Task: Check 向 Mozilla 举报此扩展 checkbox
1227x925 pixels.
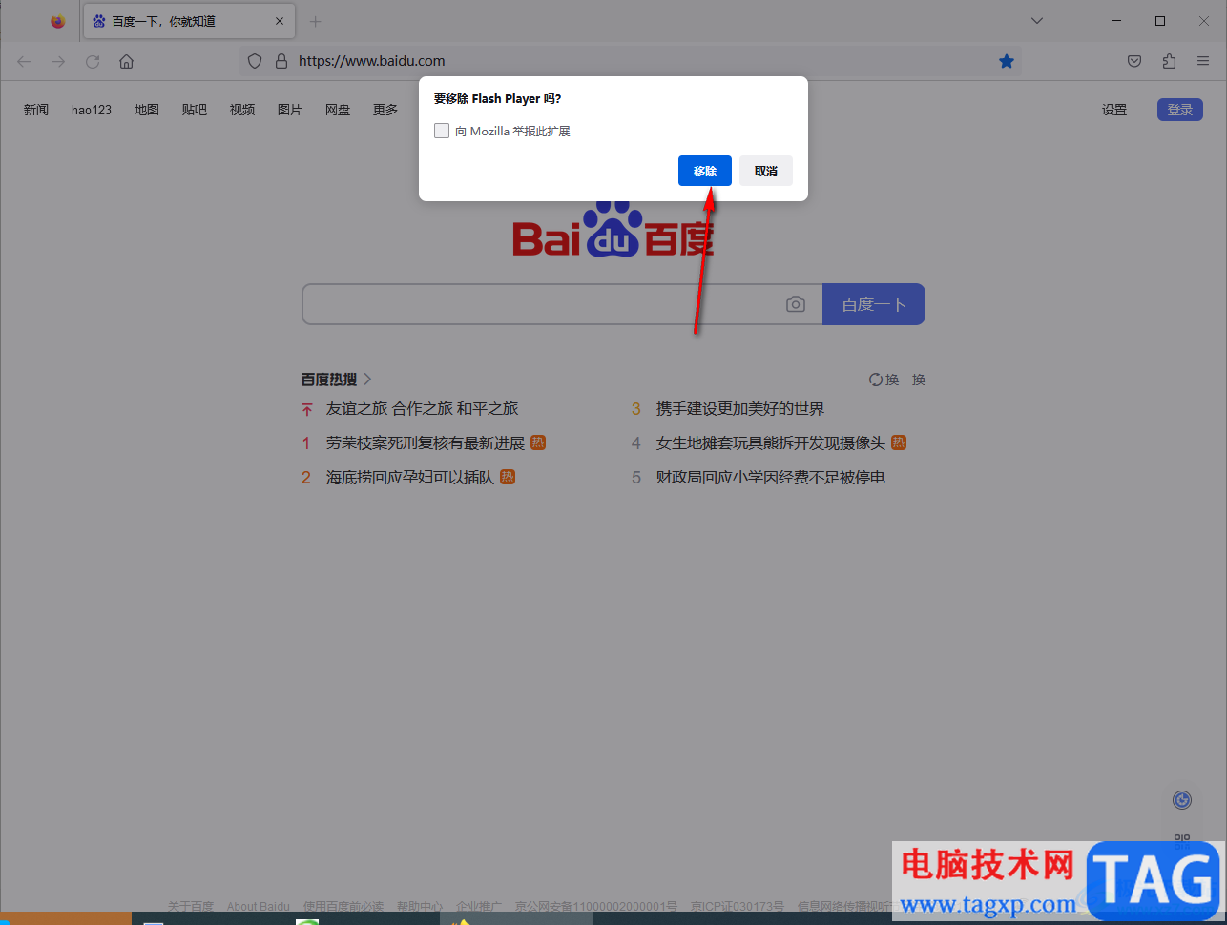Action: [442, 131]
